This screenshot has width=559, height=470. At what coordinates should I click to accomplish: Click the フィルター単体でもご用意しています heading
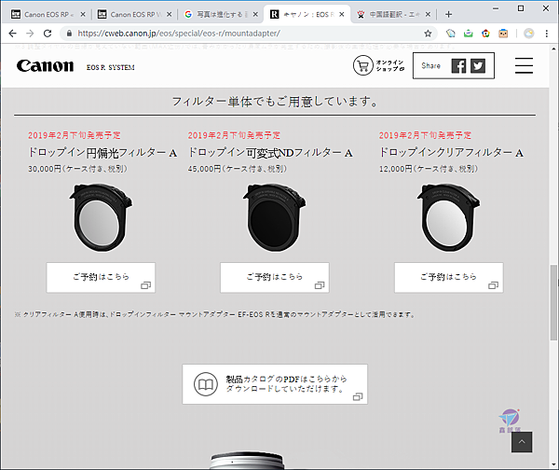click(275, 102)
